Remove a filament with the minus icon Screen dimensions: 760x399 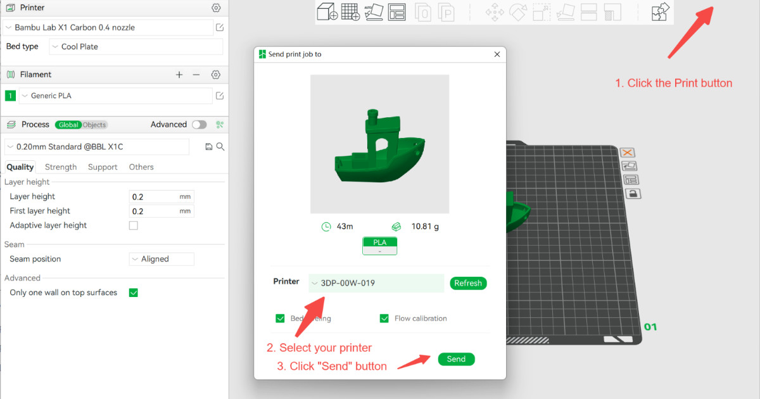tap(196, 75)
